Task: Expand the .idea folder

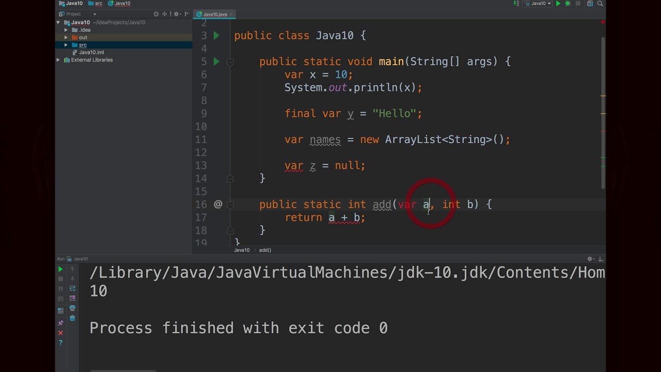Action: 66,30
